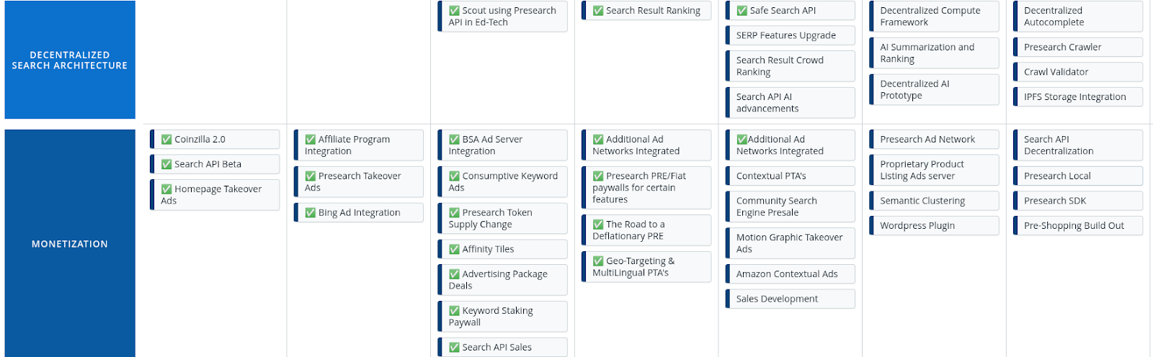Select the Decentralized Search Architecture category block

coord(70,60)
